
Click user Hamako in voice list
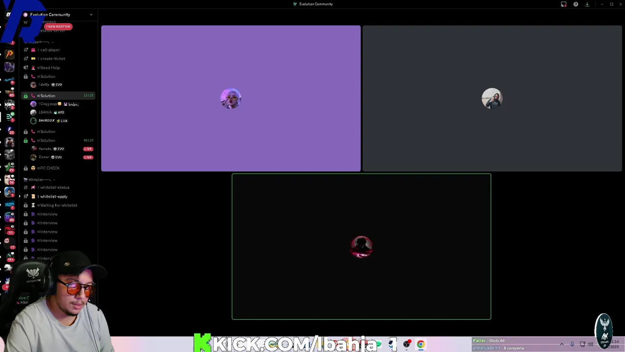pyautogui.click(x=46, y=149)
